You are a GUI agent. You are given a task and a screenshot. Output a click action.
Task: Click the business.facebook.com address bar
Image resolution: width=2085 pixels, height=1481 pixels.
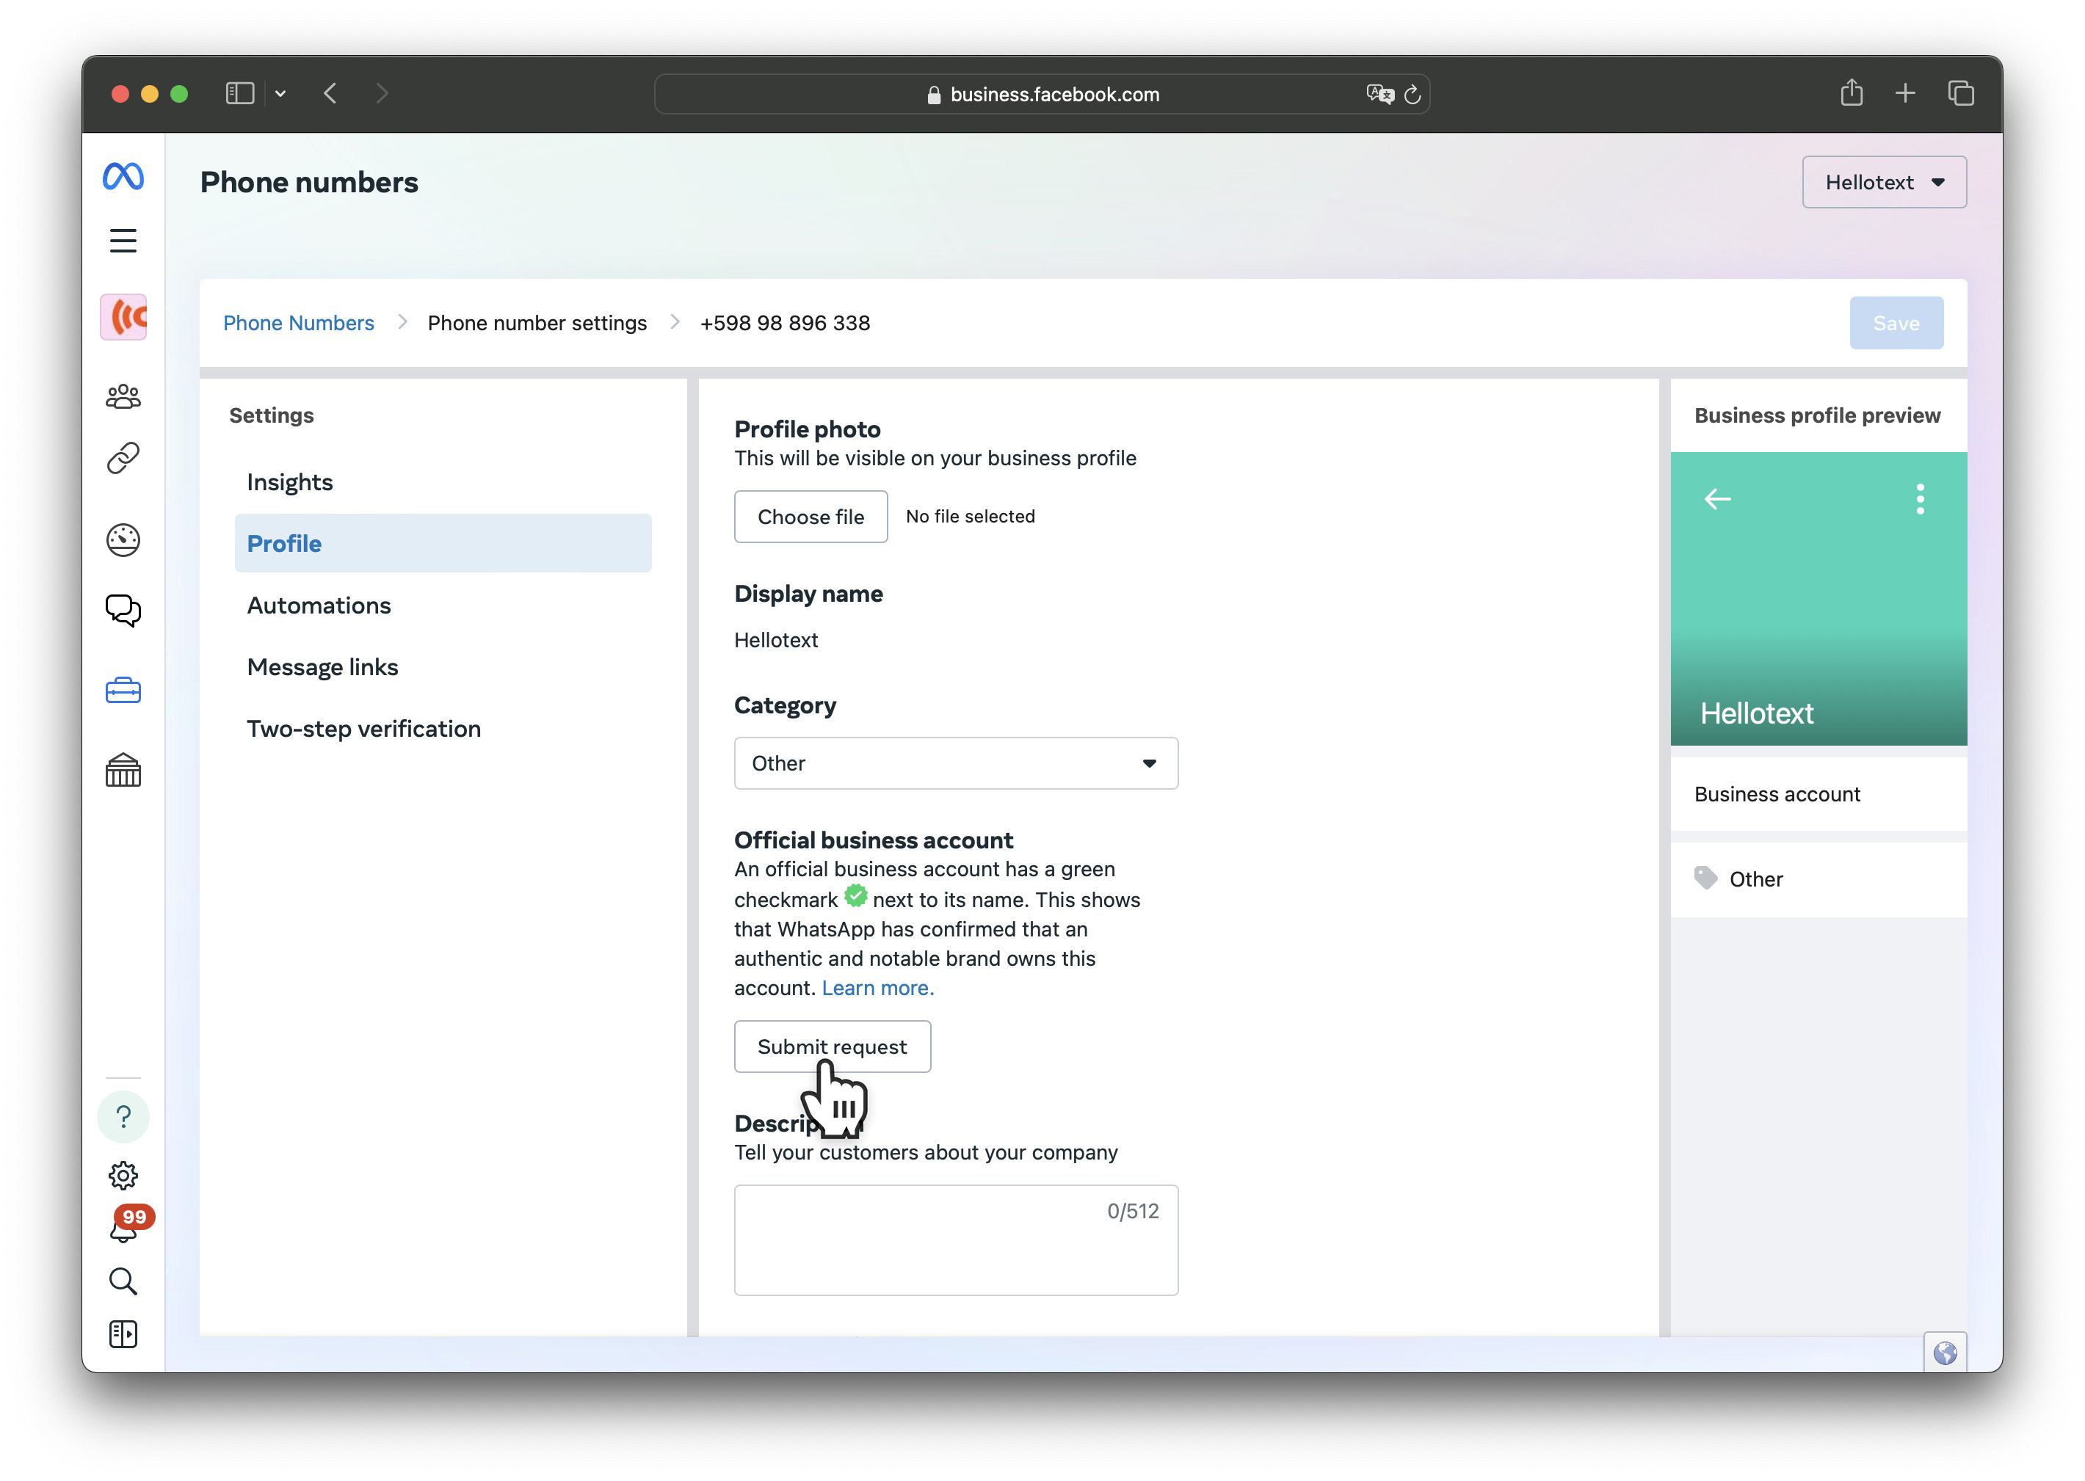click(1042, 94)
